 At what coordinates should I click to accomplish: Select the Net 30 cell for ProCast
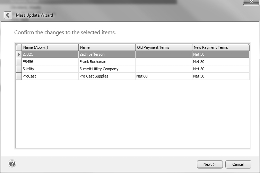[x=220, y=76]
